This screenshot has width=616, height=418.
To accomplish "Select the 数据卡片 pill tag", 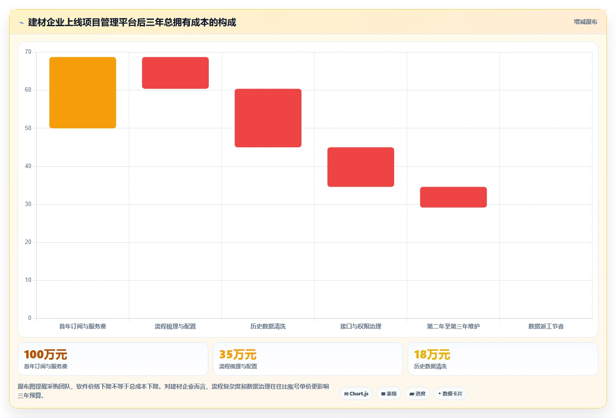I will [x=450, y=394].
